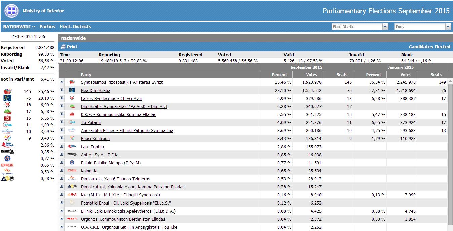Click the Ministry of Interior emblem logo

(11, 11)
